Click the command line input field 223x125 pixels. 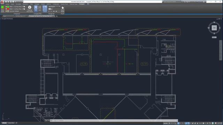(x=114, y=120)
